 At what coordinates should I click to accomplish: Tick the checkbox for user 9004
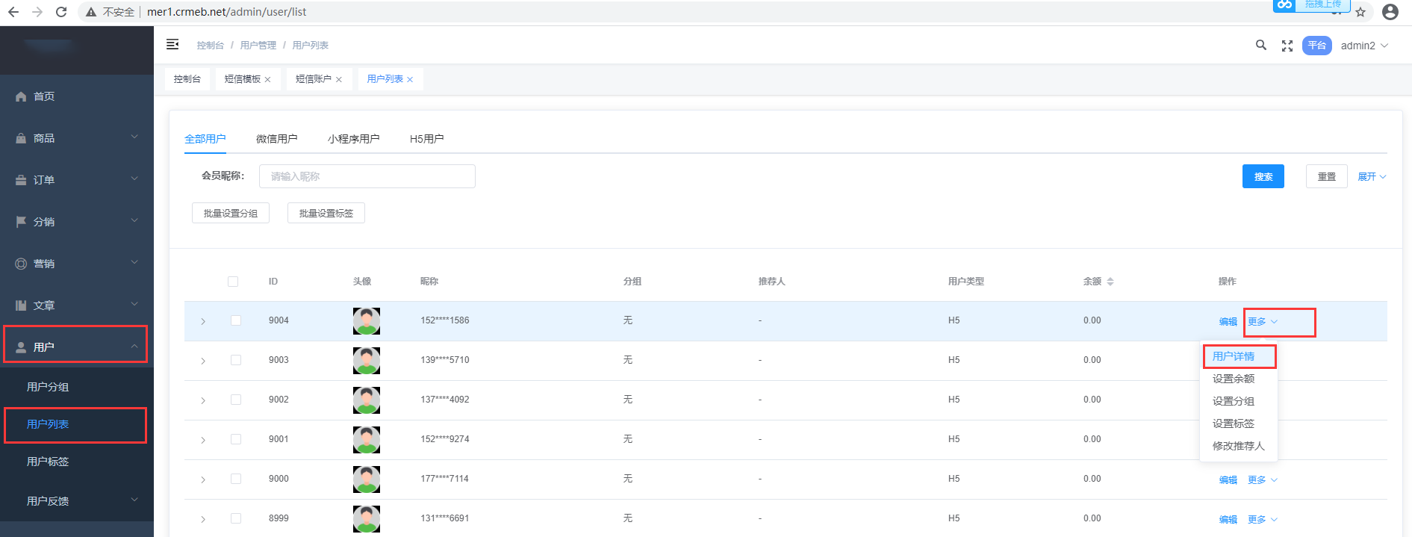click(236, 320)
